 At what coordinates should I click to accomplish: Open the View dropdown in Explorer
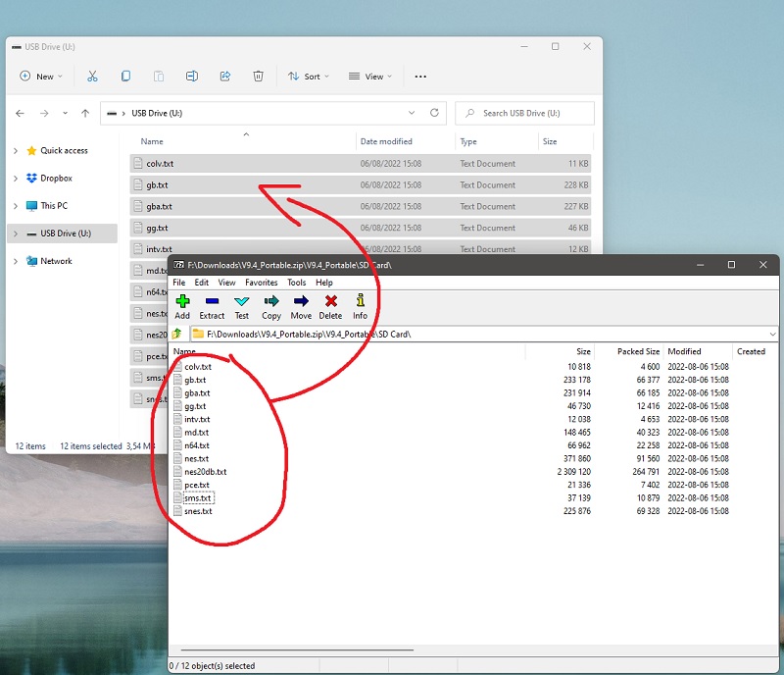(x=370, y=77)
